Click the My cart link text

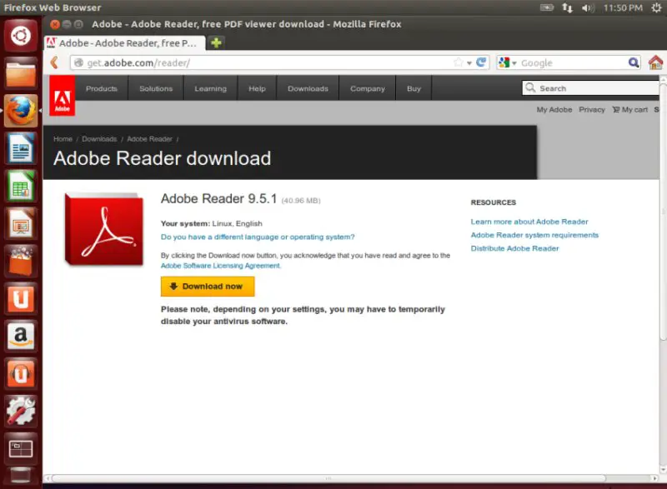(634, 110)
